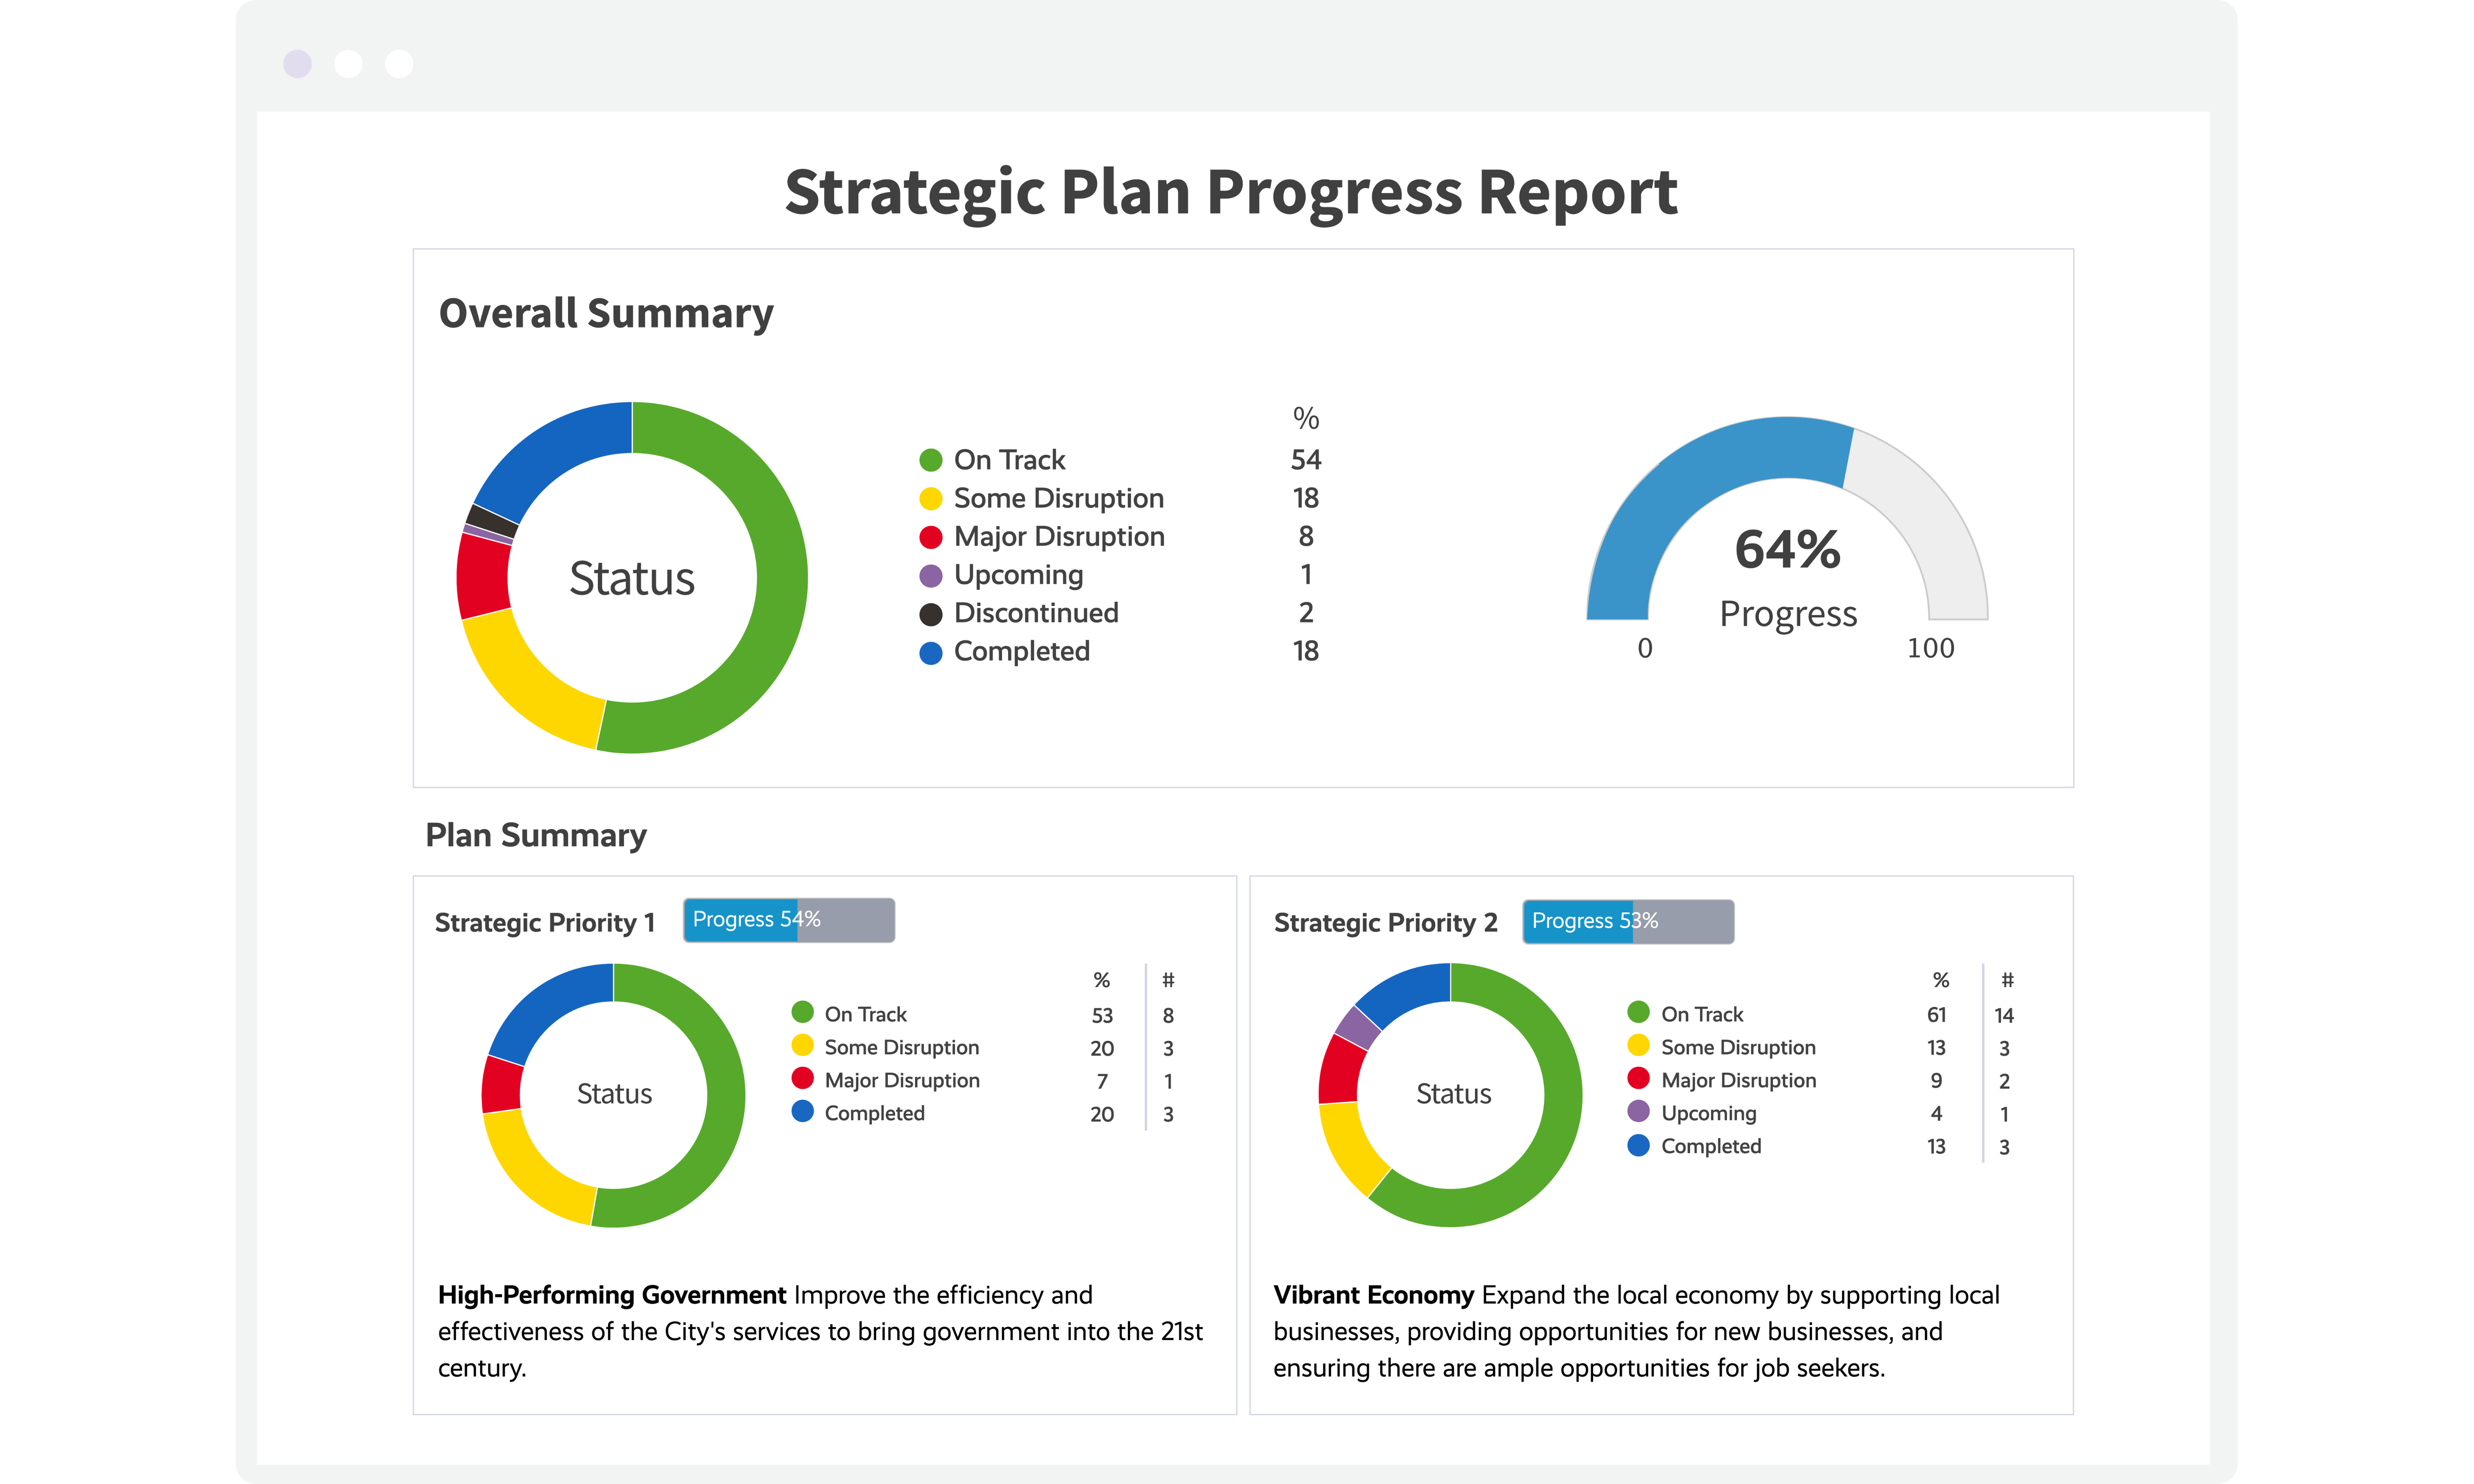Click the Status donut center in Strategic Priority 1
The image size is (2474, 1484).
614,1094
